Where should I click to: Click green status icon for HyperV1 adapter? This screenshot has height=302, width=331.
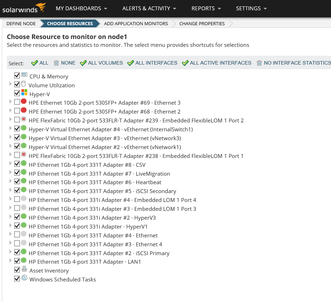click(23, 225)
